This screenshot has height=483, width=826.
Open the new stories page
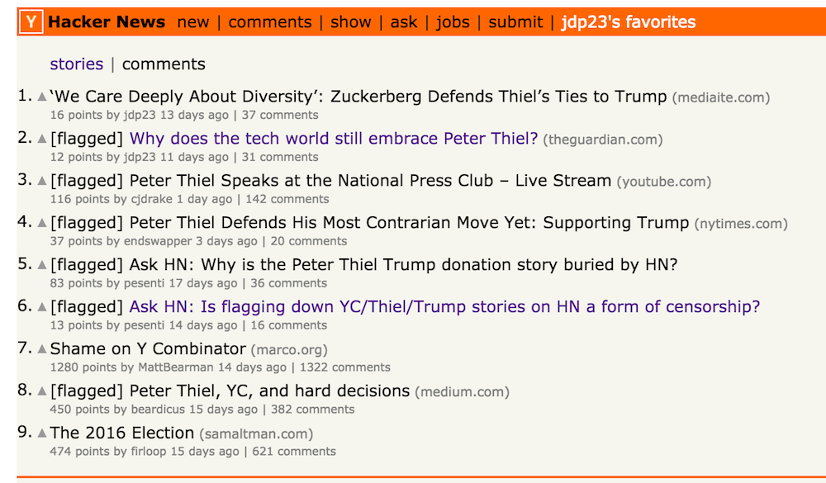pyautogui.click(x=192, y=22)
